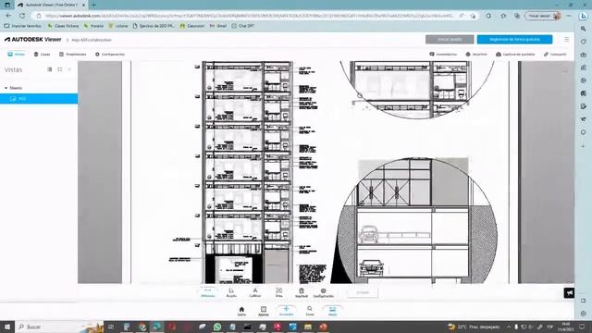Image resolution: width=592 pixels, height=333 pixels.
Task: Click the Listo button in measure toolbar
Action: (363, 292)
